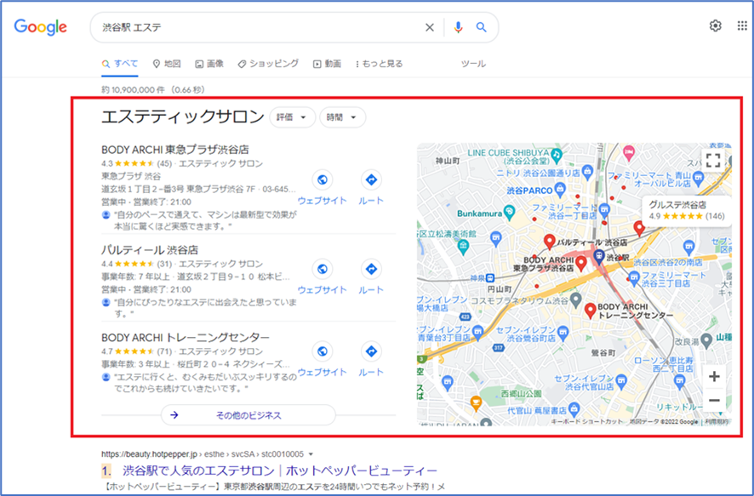Screen dimensions: 754x496
Task: Click the 改良湯 gray marker on the map
Action: 705,340
